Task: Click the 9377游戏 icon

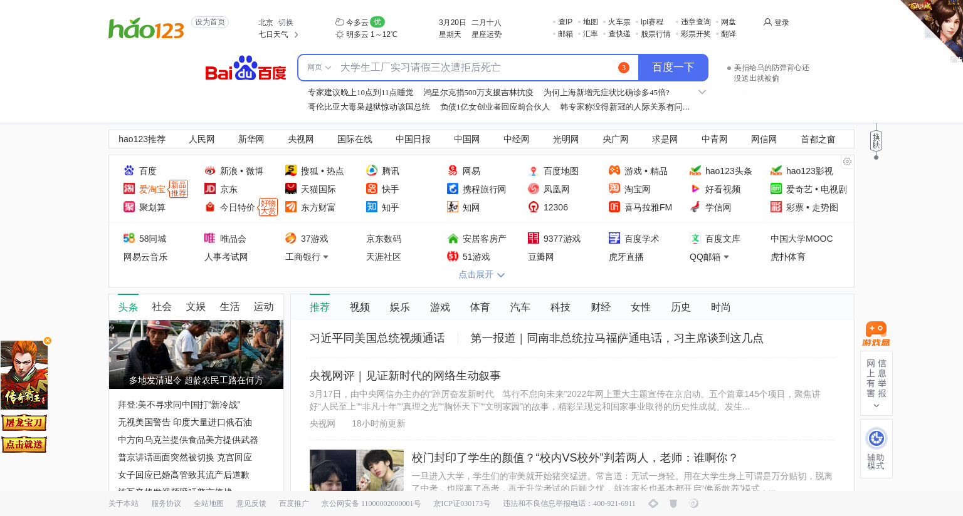Action: pyautogui.click(x=534, y=238)
